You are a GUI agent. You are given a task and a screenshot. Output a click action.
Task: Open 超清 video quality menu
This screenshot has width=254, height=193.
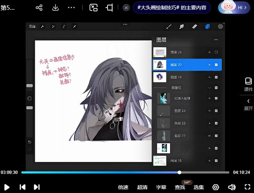click(142, 187)
